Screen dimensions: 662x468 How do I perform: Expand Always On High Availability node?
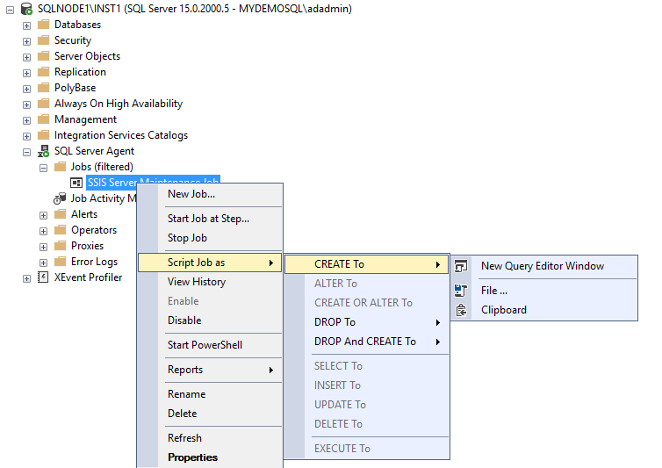[x=26, y=104]
